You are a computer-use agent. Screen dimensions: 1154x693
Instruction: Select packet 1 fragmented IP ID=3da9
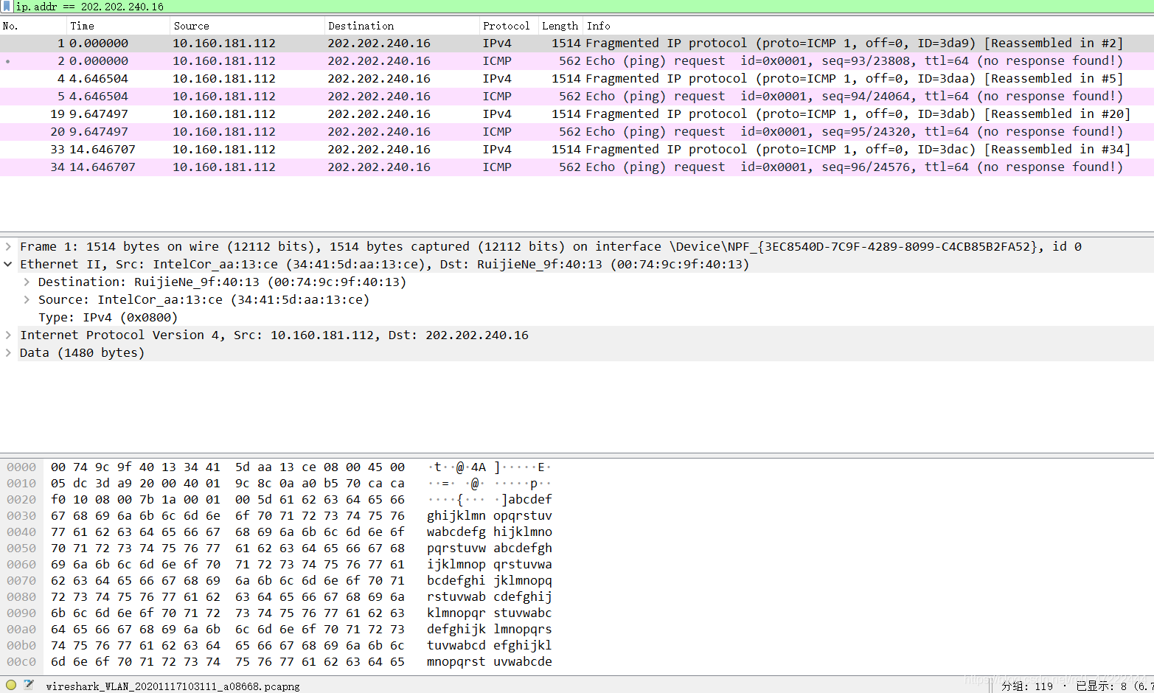click(577, 43)
